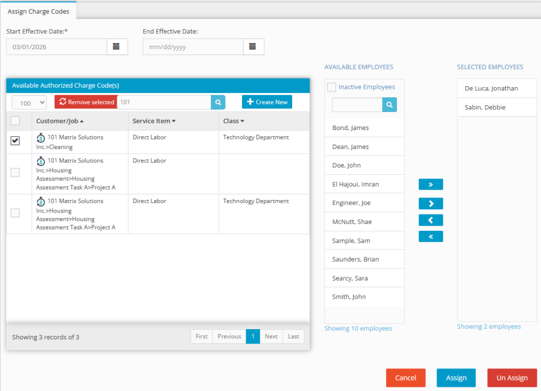Switch to the Assign Charge Codes tab

pos(38,11)
